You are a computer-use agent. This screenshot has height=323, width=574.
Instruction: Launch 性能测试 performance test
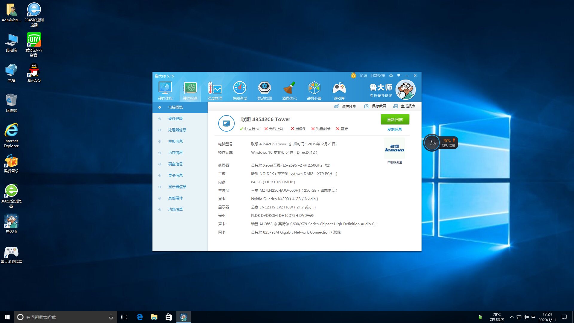(x=240, y=91)
